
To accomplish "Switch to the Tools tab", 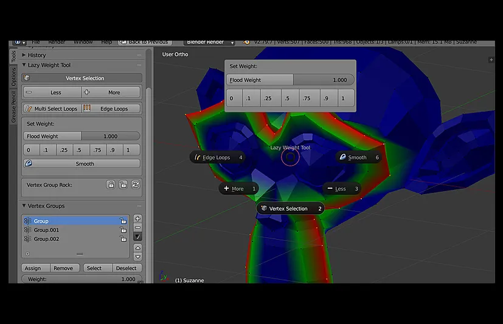I will (x=13, y=56).
